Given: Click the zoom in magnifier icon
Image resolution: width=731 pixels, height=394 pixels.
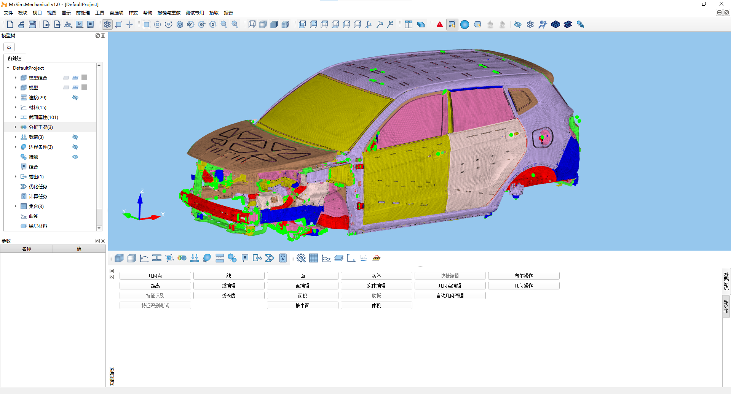Looking at the screenshot, I should 235,25.
